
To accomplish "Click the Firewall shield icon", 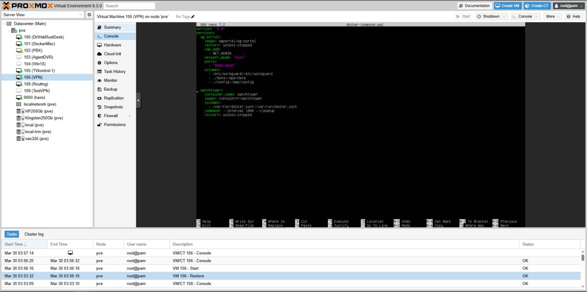I will click(100, 116).
